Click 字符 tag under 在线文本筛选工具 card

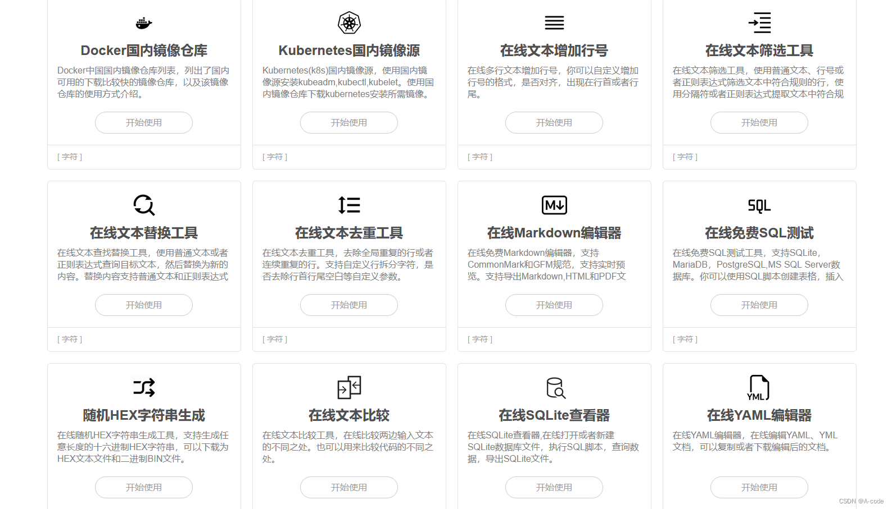[x=685, y=157]
